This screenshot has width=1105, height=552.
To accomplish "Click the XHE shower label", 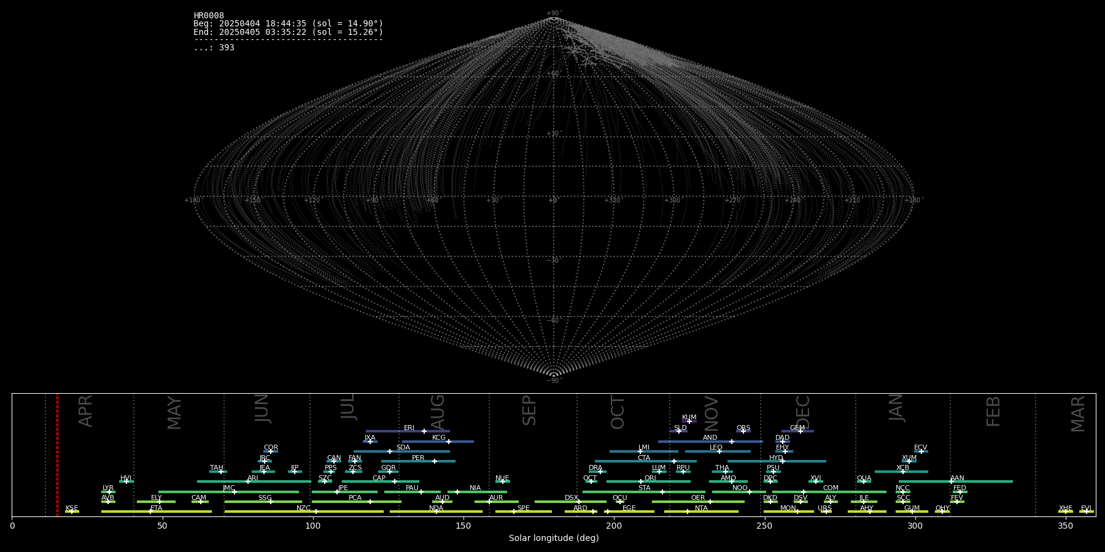I will (x=1066, y=508).
